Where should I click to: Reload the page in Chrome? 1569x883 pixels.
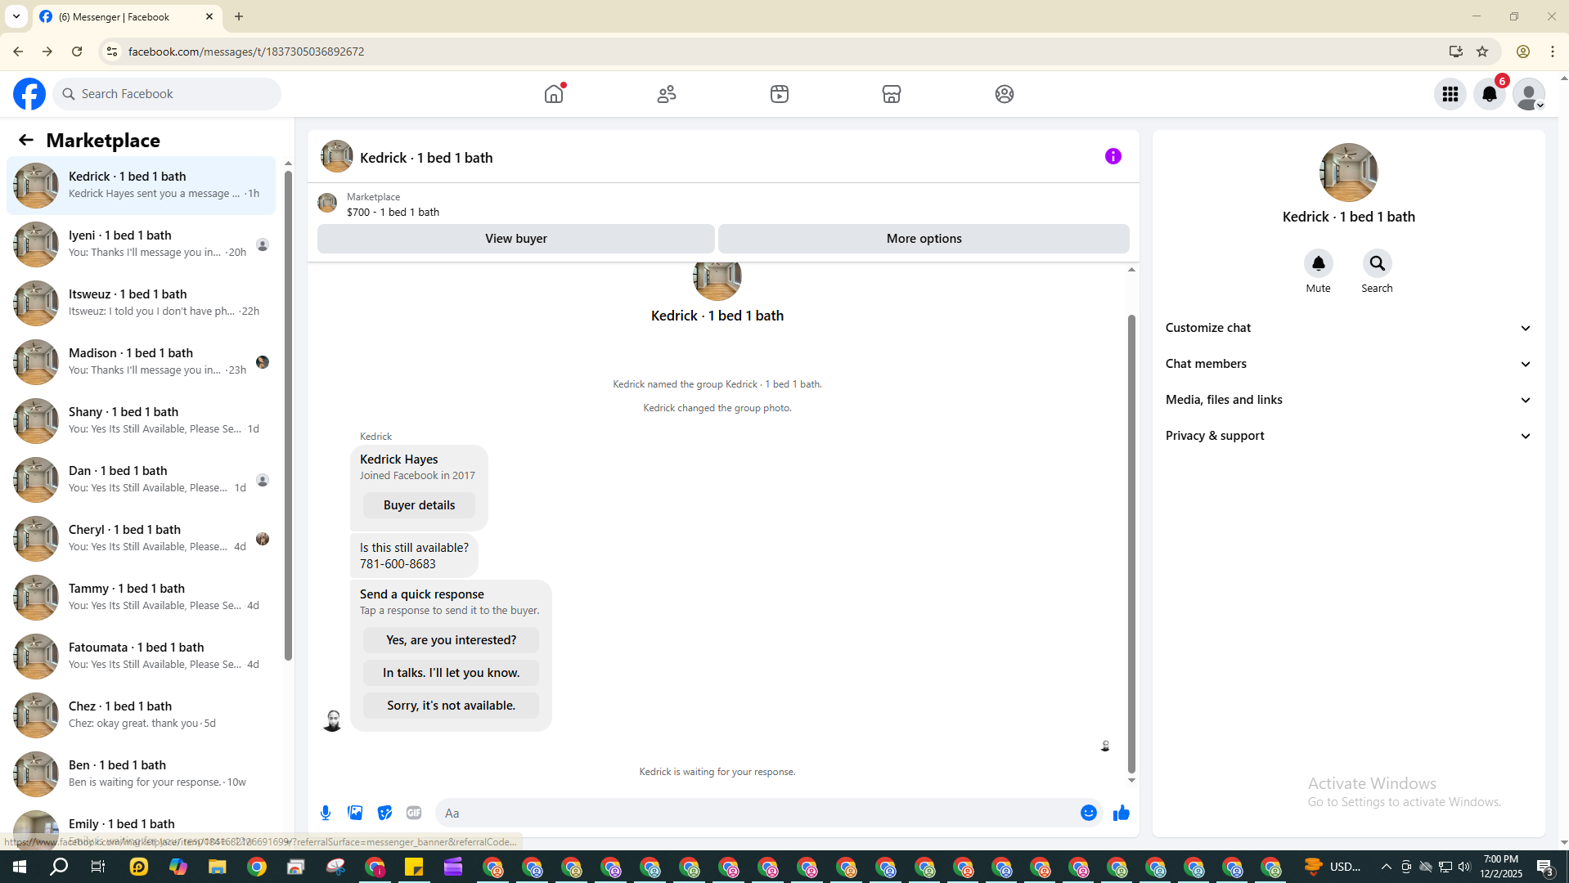tap(77, 52)
